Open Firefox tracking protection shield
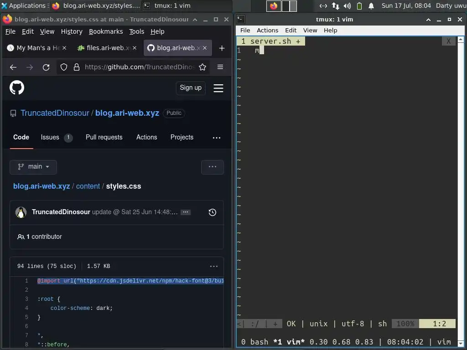Image resolution: width=467 pixels, height=350 pixels. coord(64,67)
